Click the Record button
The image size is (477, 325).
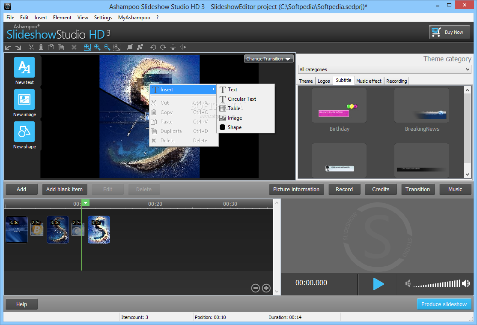coord(344,189)
